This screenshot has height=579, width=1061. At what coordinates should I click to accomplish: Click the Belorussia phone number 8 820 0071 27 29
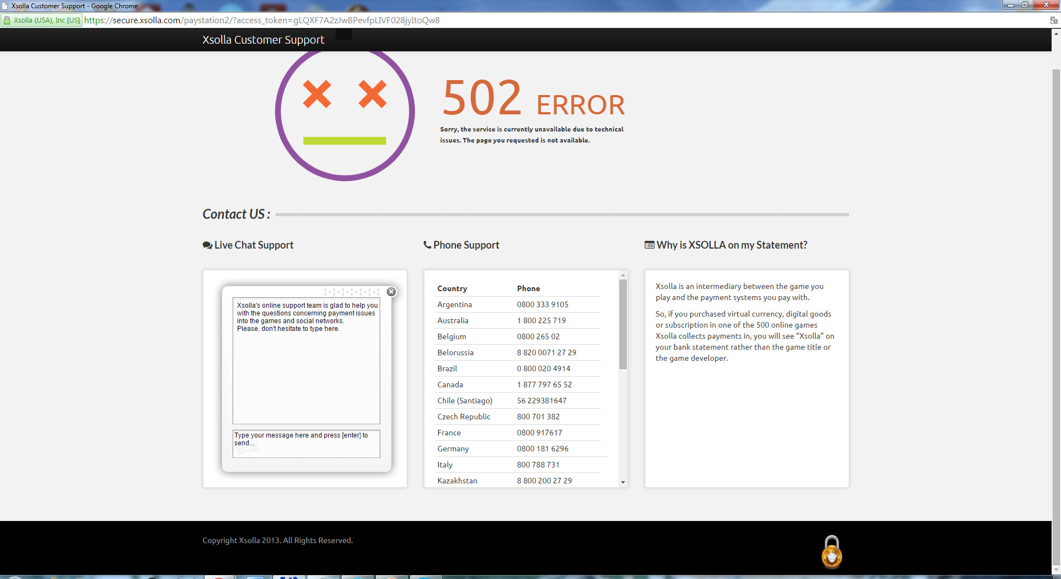click(x=547, y=352)
